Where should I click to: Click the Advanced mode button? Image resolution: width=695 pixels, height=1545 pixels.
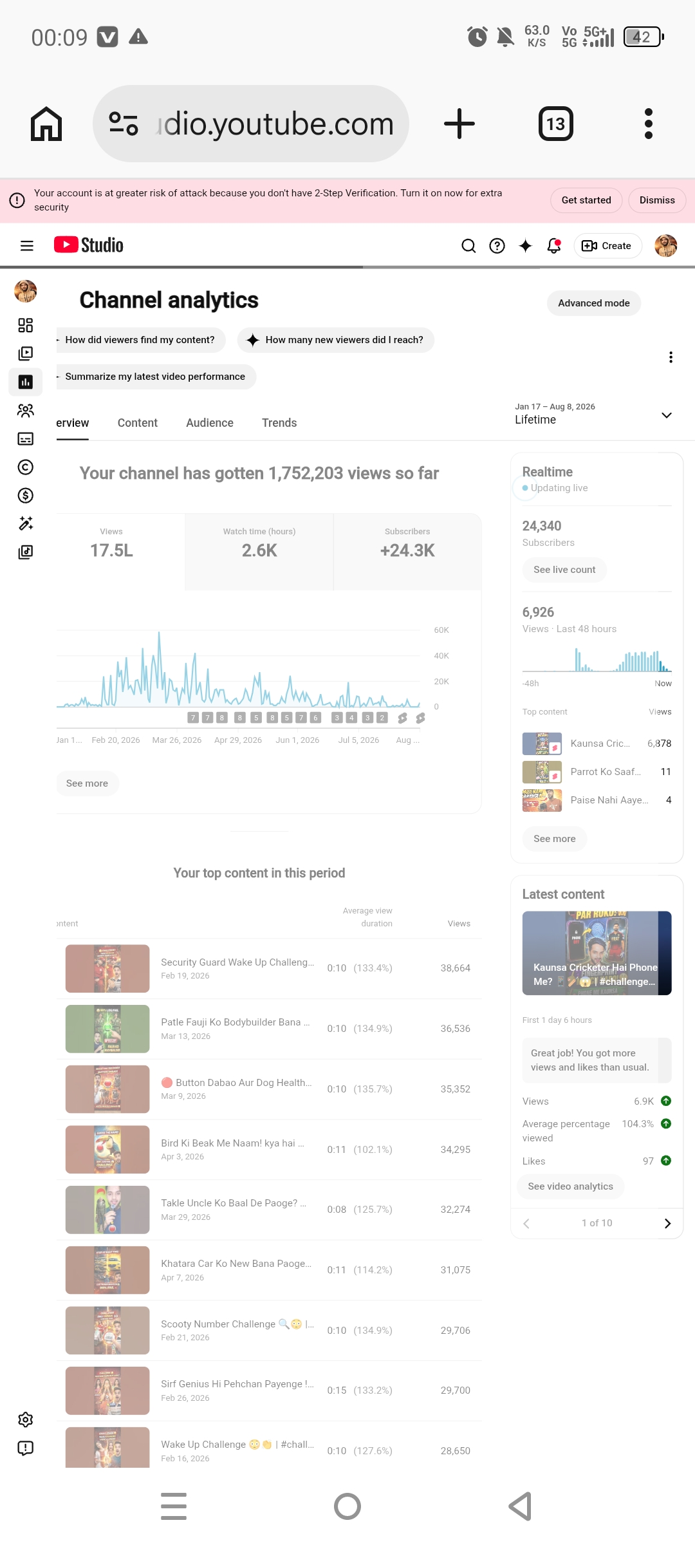tap(594, 303)
